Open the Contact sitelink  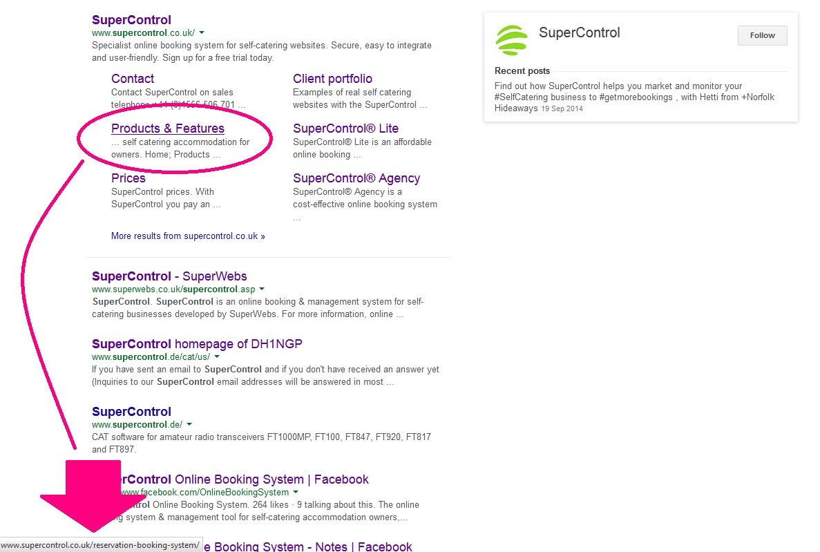[x=133, y=79]
